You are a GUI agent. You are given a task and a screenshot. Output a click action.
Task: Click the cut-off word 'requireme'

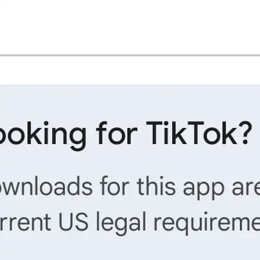click(207, 223)
